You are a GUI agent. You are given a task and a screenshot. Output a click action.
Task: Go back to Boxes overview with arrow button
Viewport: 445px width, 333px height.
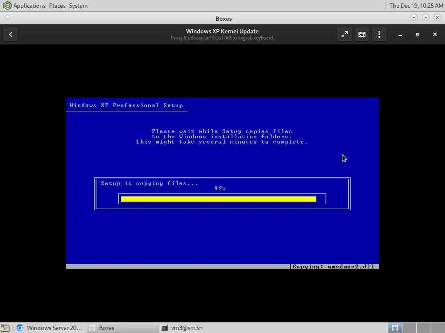pyautogui.click(x=11, y=34)
